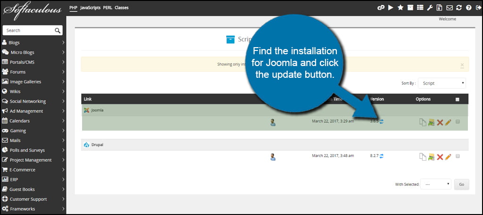The width and height of the screenshot is (483, 215).
Task: Switch to the PHP tab
Action: pyautogui.click(x=73, y=8)
